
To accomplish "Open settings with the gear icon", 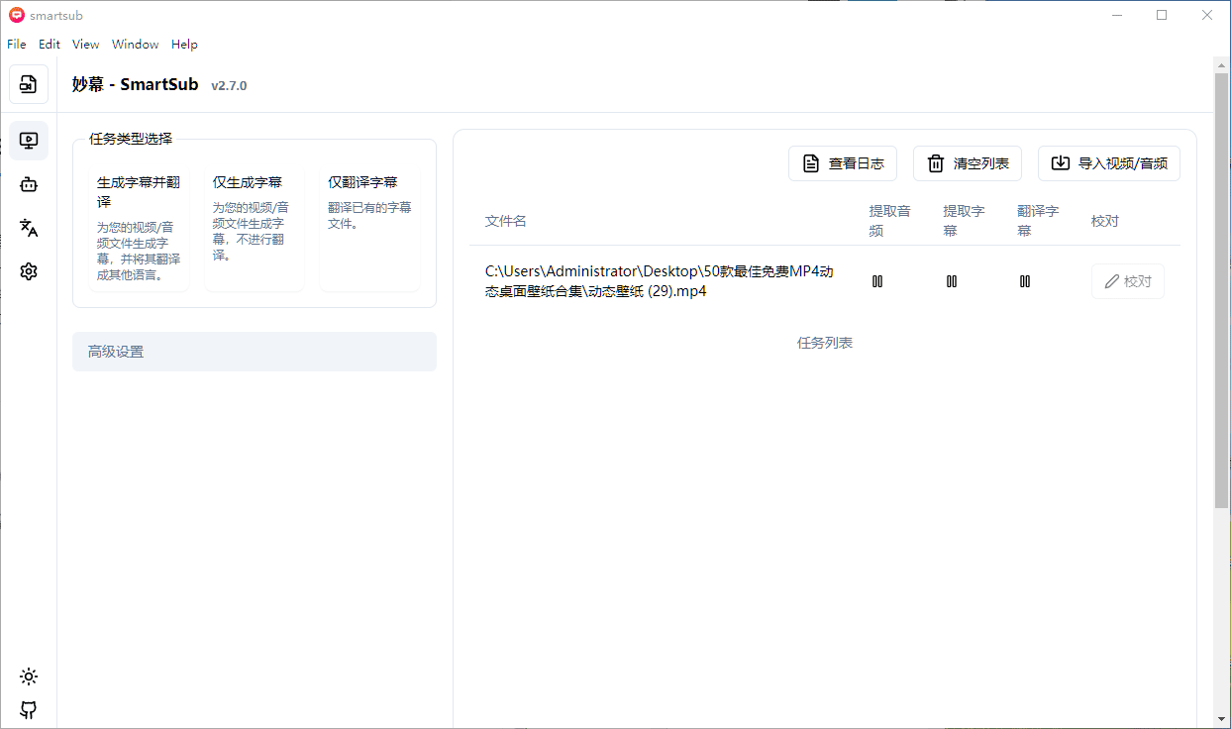I will 28,270.
